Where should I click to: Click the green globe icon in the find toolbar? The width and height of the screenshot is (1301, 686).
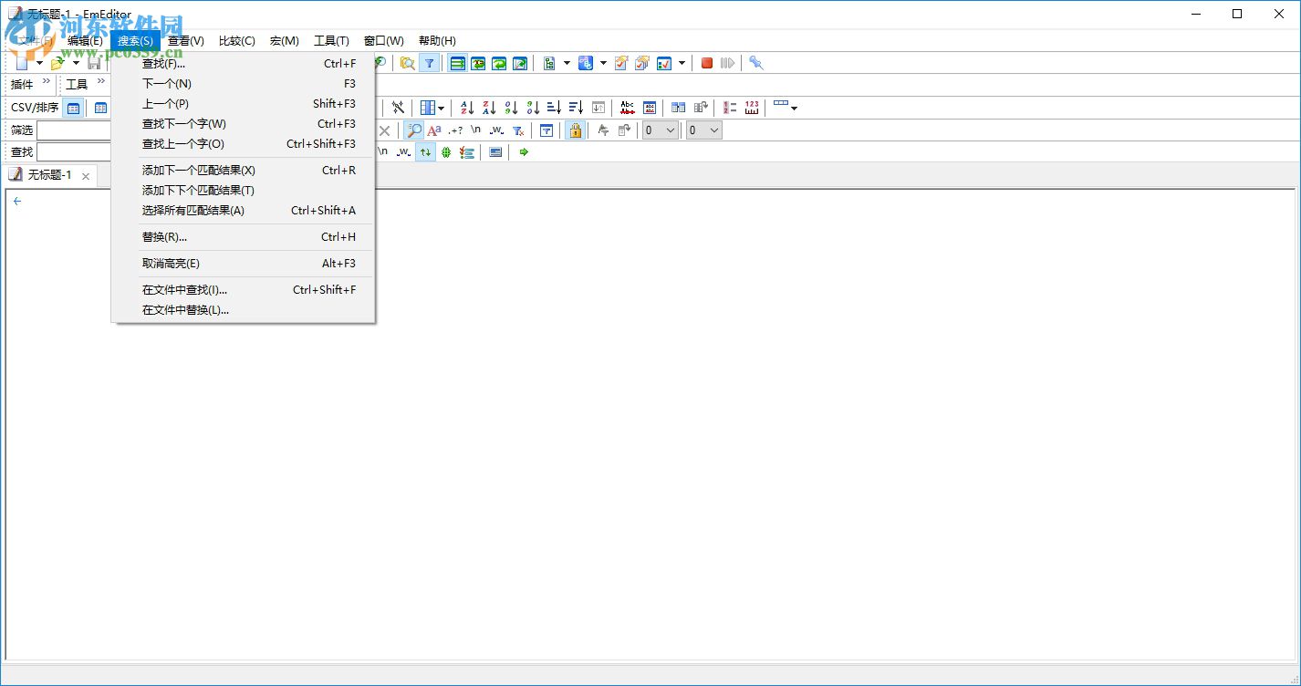point(446,152)
